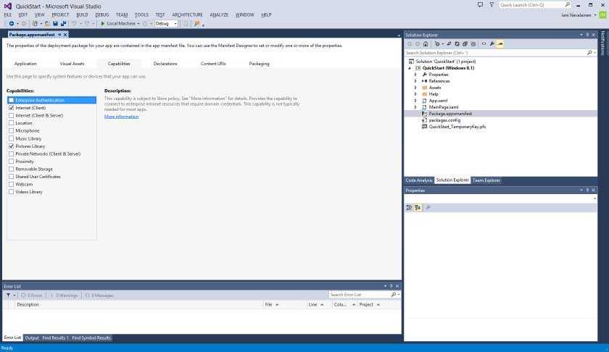Open the BUILD menu
The image size is (609, 352).
coord(82,14)
